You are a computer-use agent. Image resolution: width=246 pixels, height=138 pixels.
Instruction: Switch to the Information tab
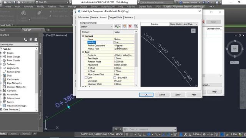83,17
